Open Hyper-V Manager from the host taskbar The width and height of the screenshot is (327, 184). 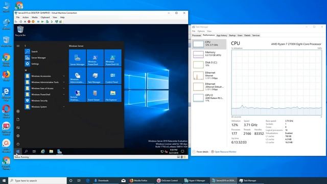pos(195,180)
